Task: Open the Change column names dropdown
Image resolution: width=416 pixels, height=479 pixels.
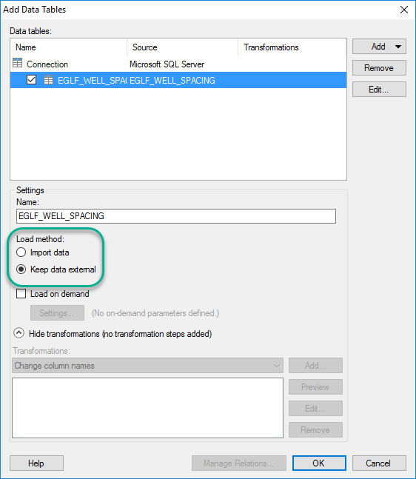Action: click(x=147, y=366)
